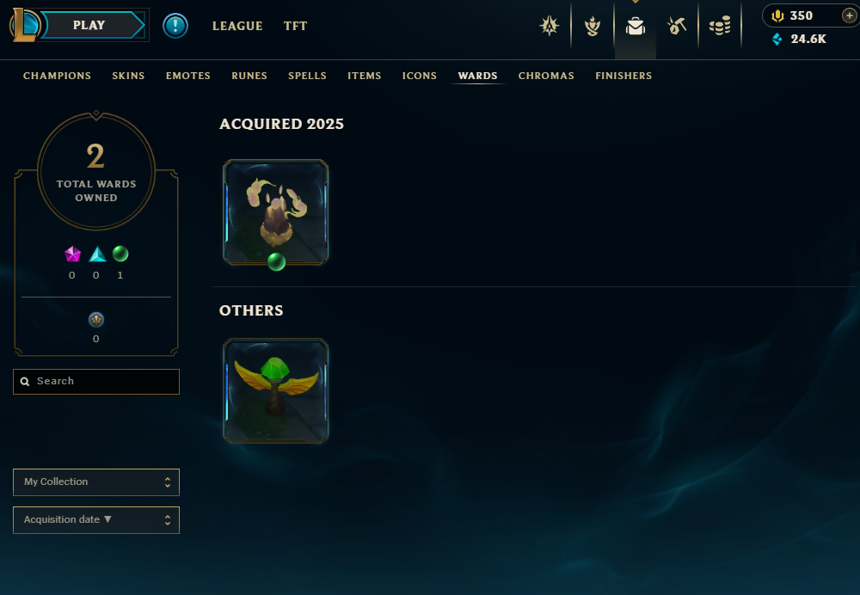Viewport: 860px width, 595px height.
Task: Open the Loot hammer icon
Action: pos(677,26)
